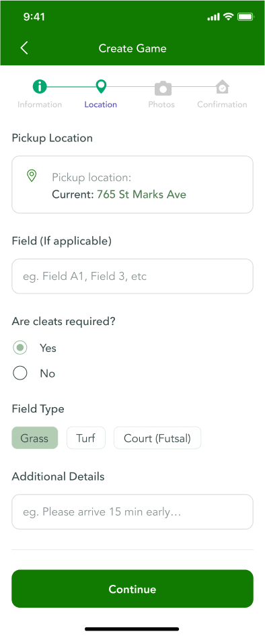Select Yes for cleats required
The width and height of the screenshot is (265, 638).
point(20,348)
